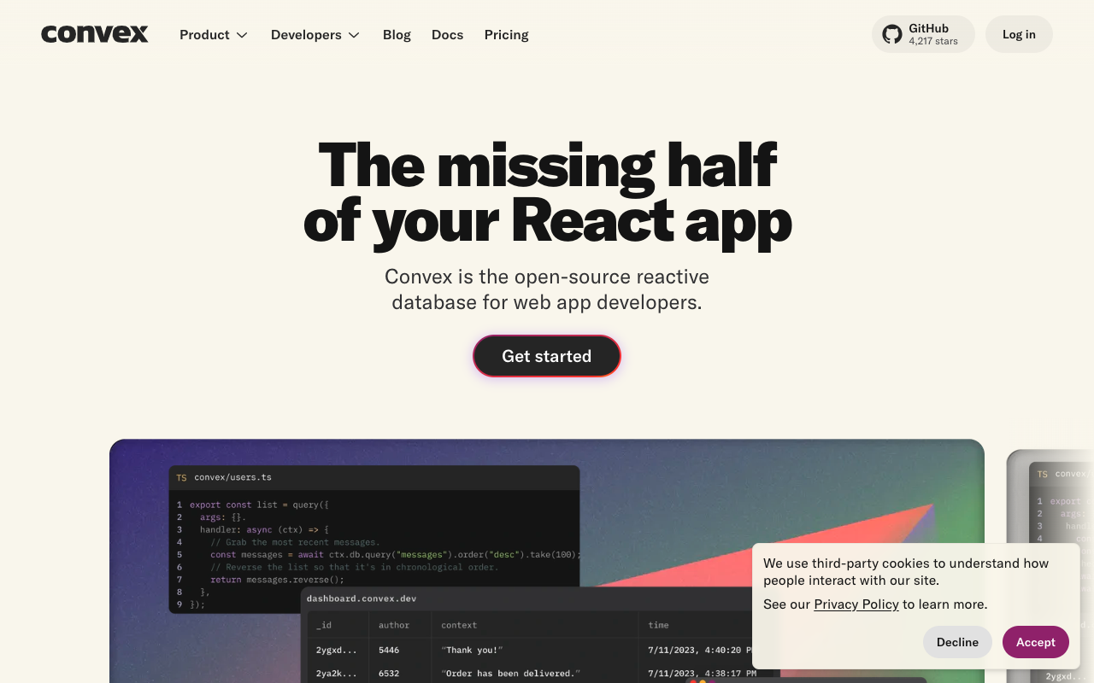Click the time column header
This screenshot has width=1094, height=683.
coord(658,625)
